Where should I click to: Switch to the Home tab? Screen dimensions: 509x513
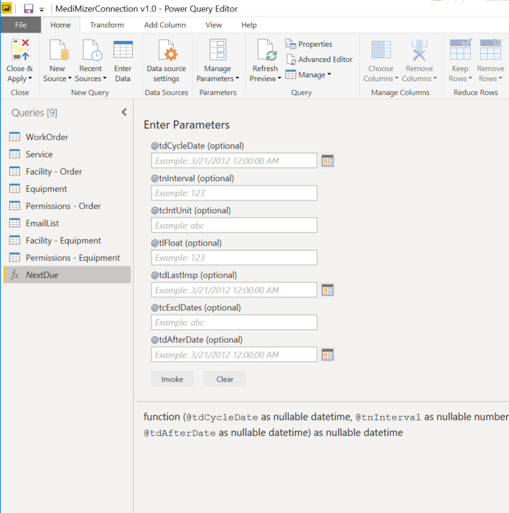(x=60, y=25)
